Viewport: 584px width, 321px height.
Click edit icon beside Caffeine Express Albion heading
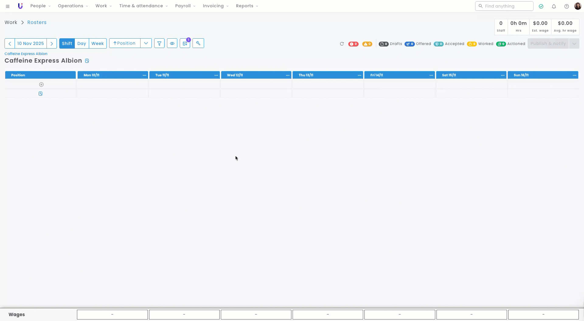point(87,61)
